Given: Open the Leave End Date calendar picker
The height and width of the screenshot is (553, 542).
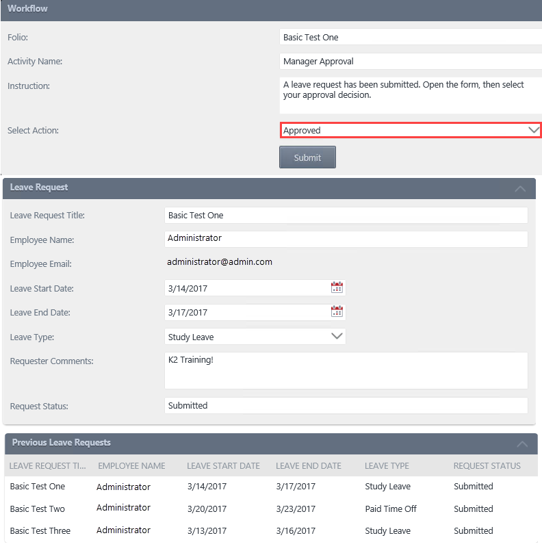Looking at the screenshot, I should pyautogui.click(x=337, y=312).
